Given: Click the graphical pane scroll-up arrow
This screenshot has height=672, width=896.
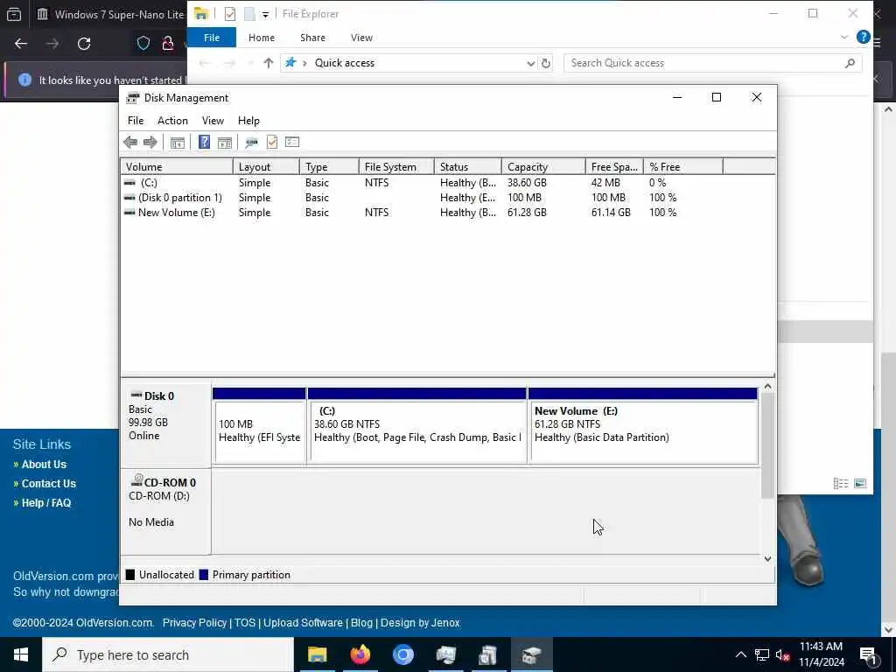Looking at the screenshot, I should 768,387.
